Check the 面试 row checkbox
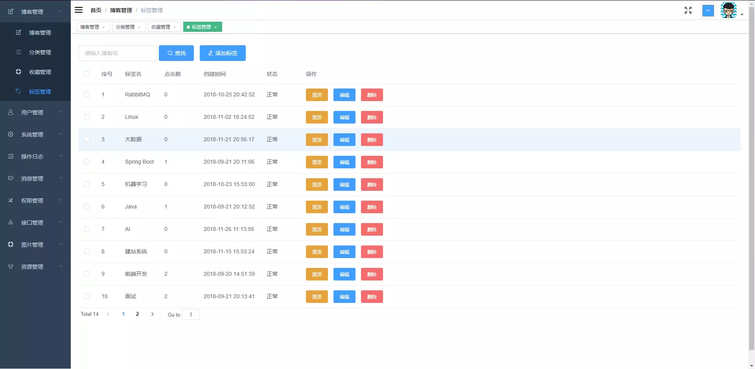 87,296
